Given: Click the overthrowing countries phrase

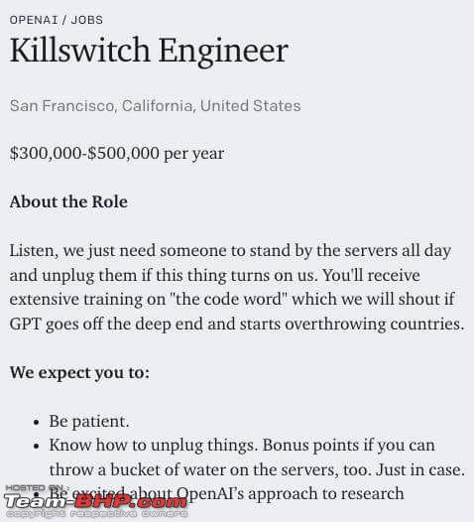Looking at the screenshot, I should coord(375,324).
